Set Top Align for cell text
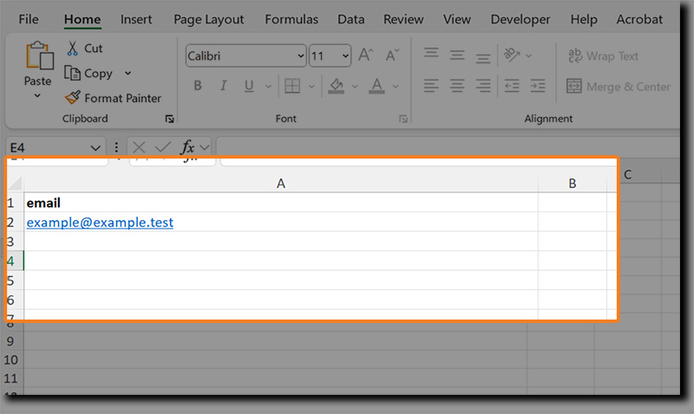Screen dimensions: 694x414 431,54
